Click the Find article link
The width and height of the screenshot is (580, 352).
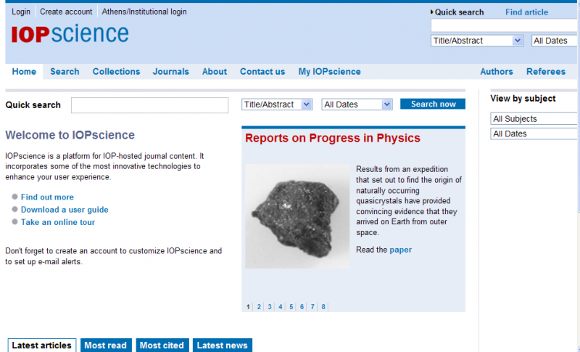[527, 12]
